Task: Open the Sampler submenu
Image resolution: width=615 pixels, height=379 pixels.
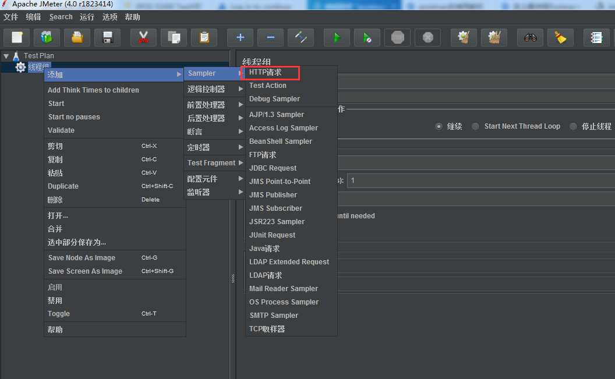Action: tap(214, 73)
